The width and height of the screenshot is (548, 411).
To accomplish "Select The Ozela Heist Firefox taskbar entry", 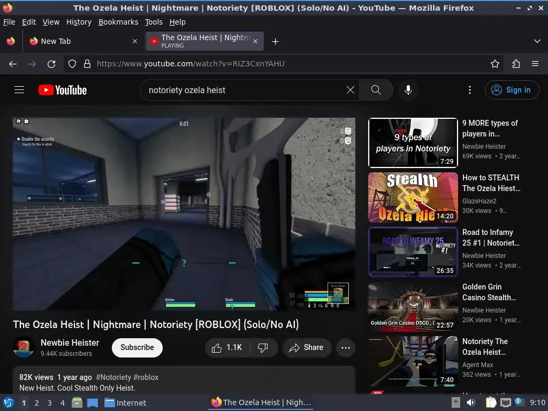I will coord(261,402).
